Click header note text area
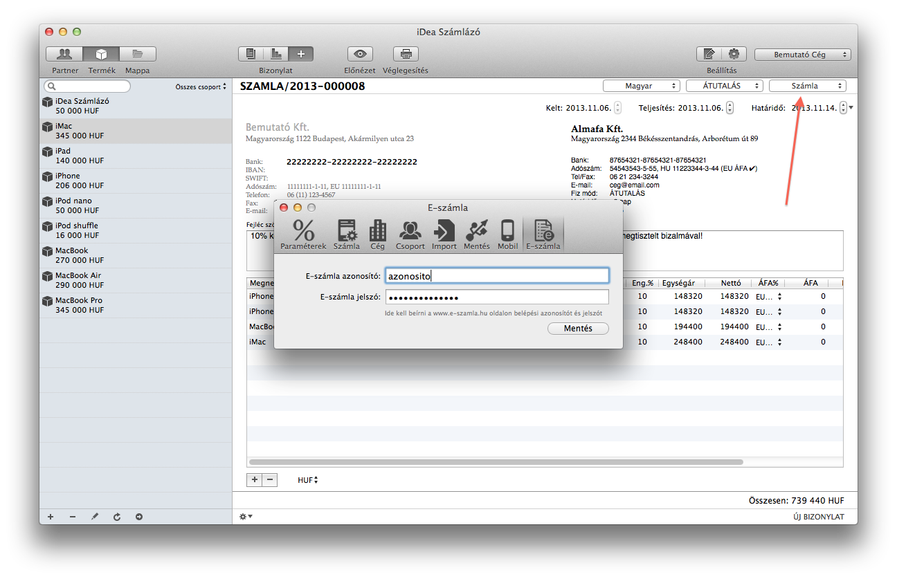Image resolution: width=897 pixels, height=579 pixels. [733, 250]
